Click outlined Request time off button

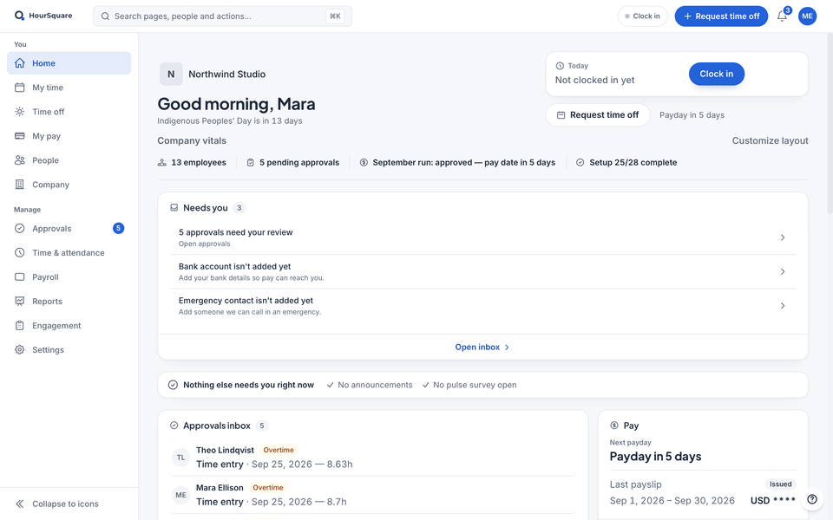point(598,115)
